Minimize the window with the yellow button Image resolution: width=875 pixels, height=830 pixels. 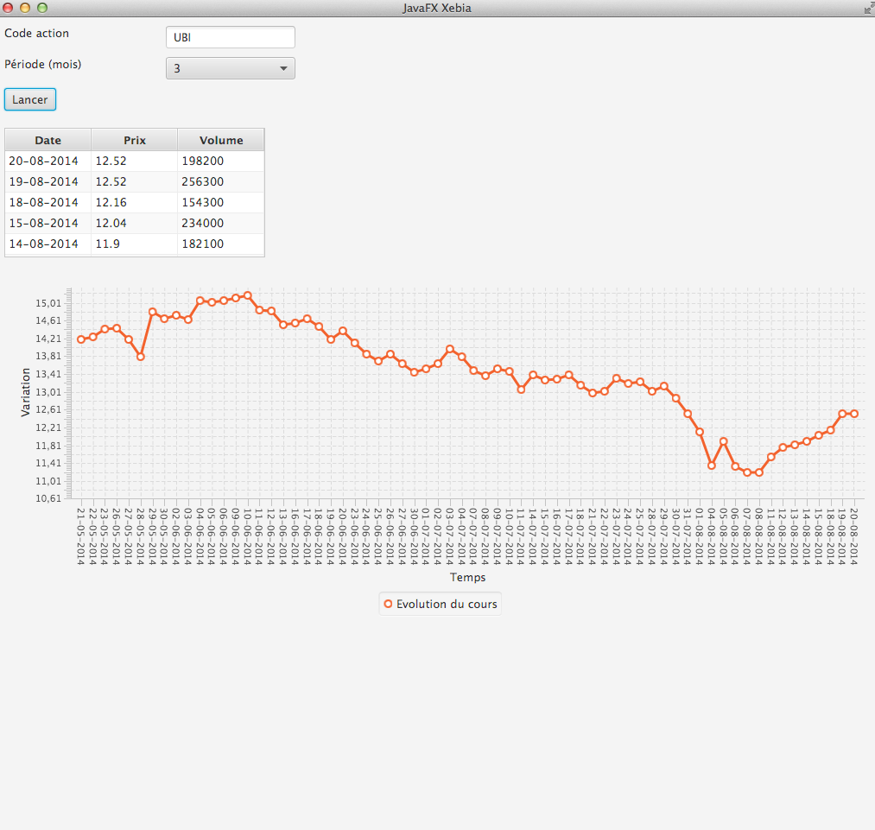coord(25,8)
